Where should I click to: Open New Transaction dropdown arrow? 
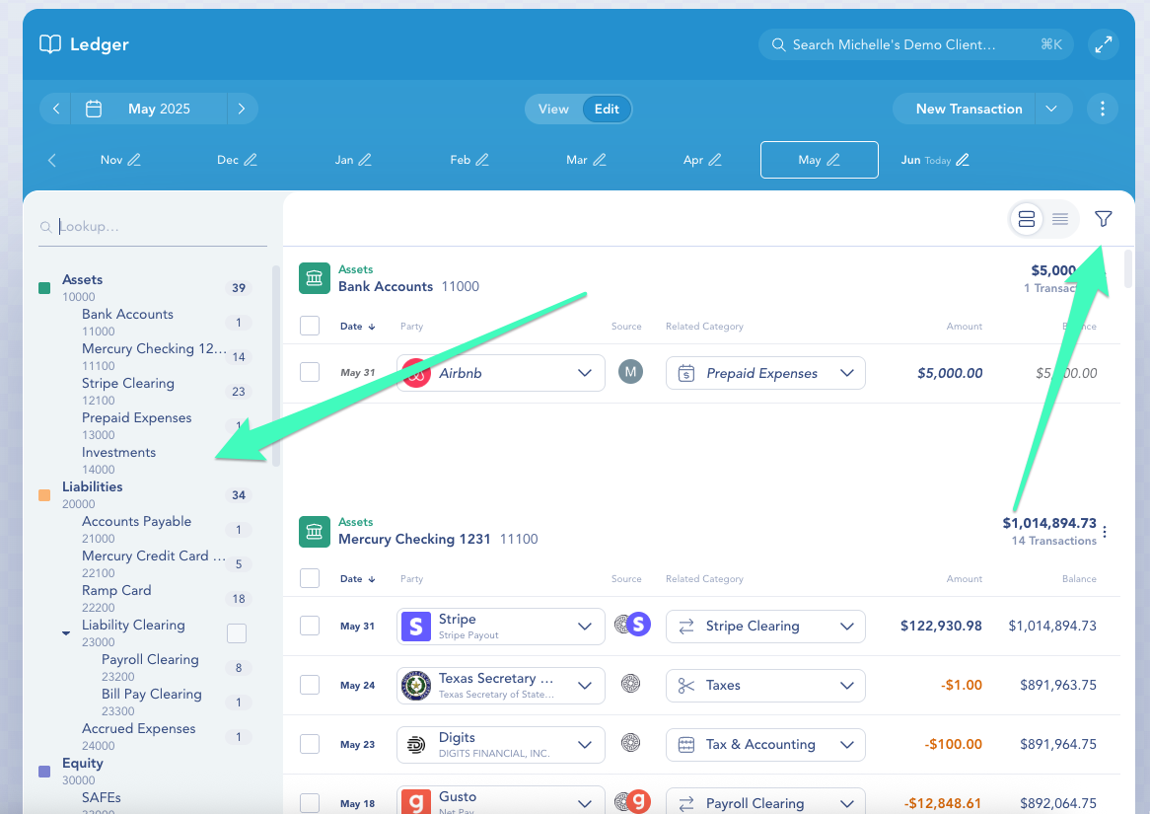(1051, 109)
